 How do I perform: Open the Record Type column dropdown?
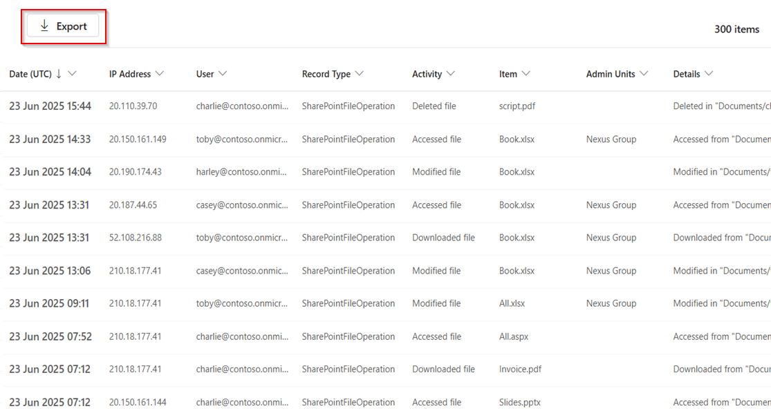point(360,74)
